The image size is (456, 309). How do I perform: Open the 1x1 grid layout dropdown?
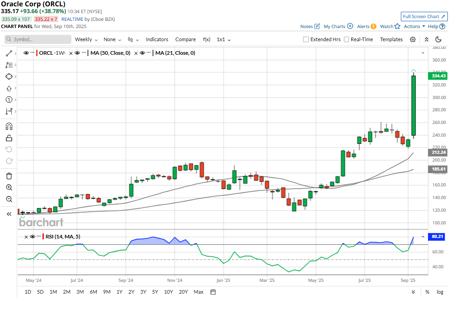[x=224, y=40]
